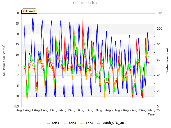Image resolution: width=171 pixels, height=128 pixels.
Task: Toggle depth_CTD_cm series in legend
Action: click(x=110, y=123)
